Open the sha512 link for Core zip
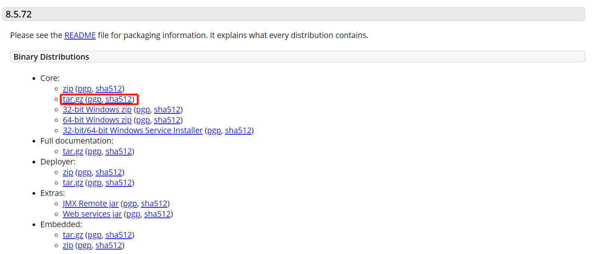Image resolution: width=594 pixels, height=254 pixels. pos(109,89)
